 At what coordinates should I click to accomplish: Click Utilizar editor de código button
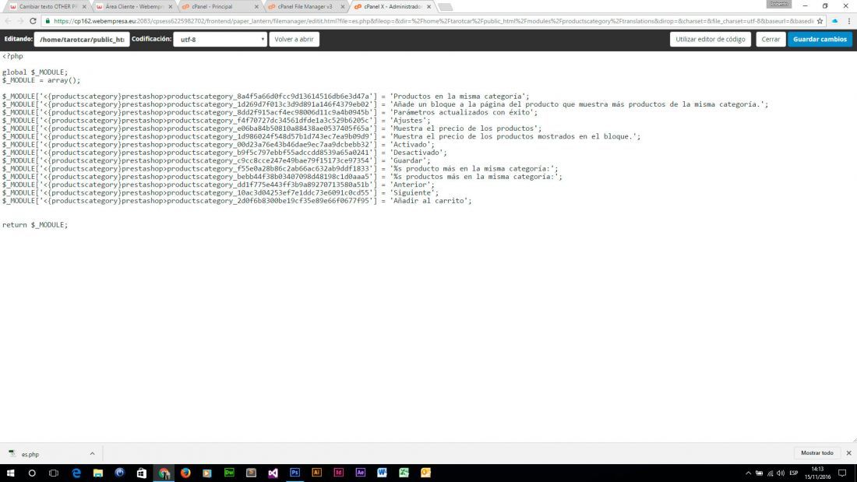point(710,40)
